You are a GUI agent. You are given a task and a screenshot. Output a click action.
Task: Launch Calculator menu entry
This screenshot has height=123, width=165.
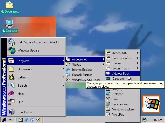pos(122,79)
